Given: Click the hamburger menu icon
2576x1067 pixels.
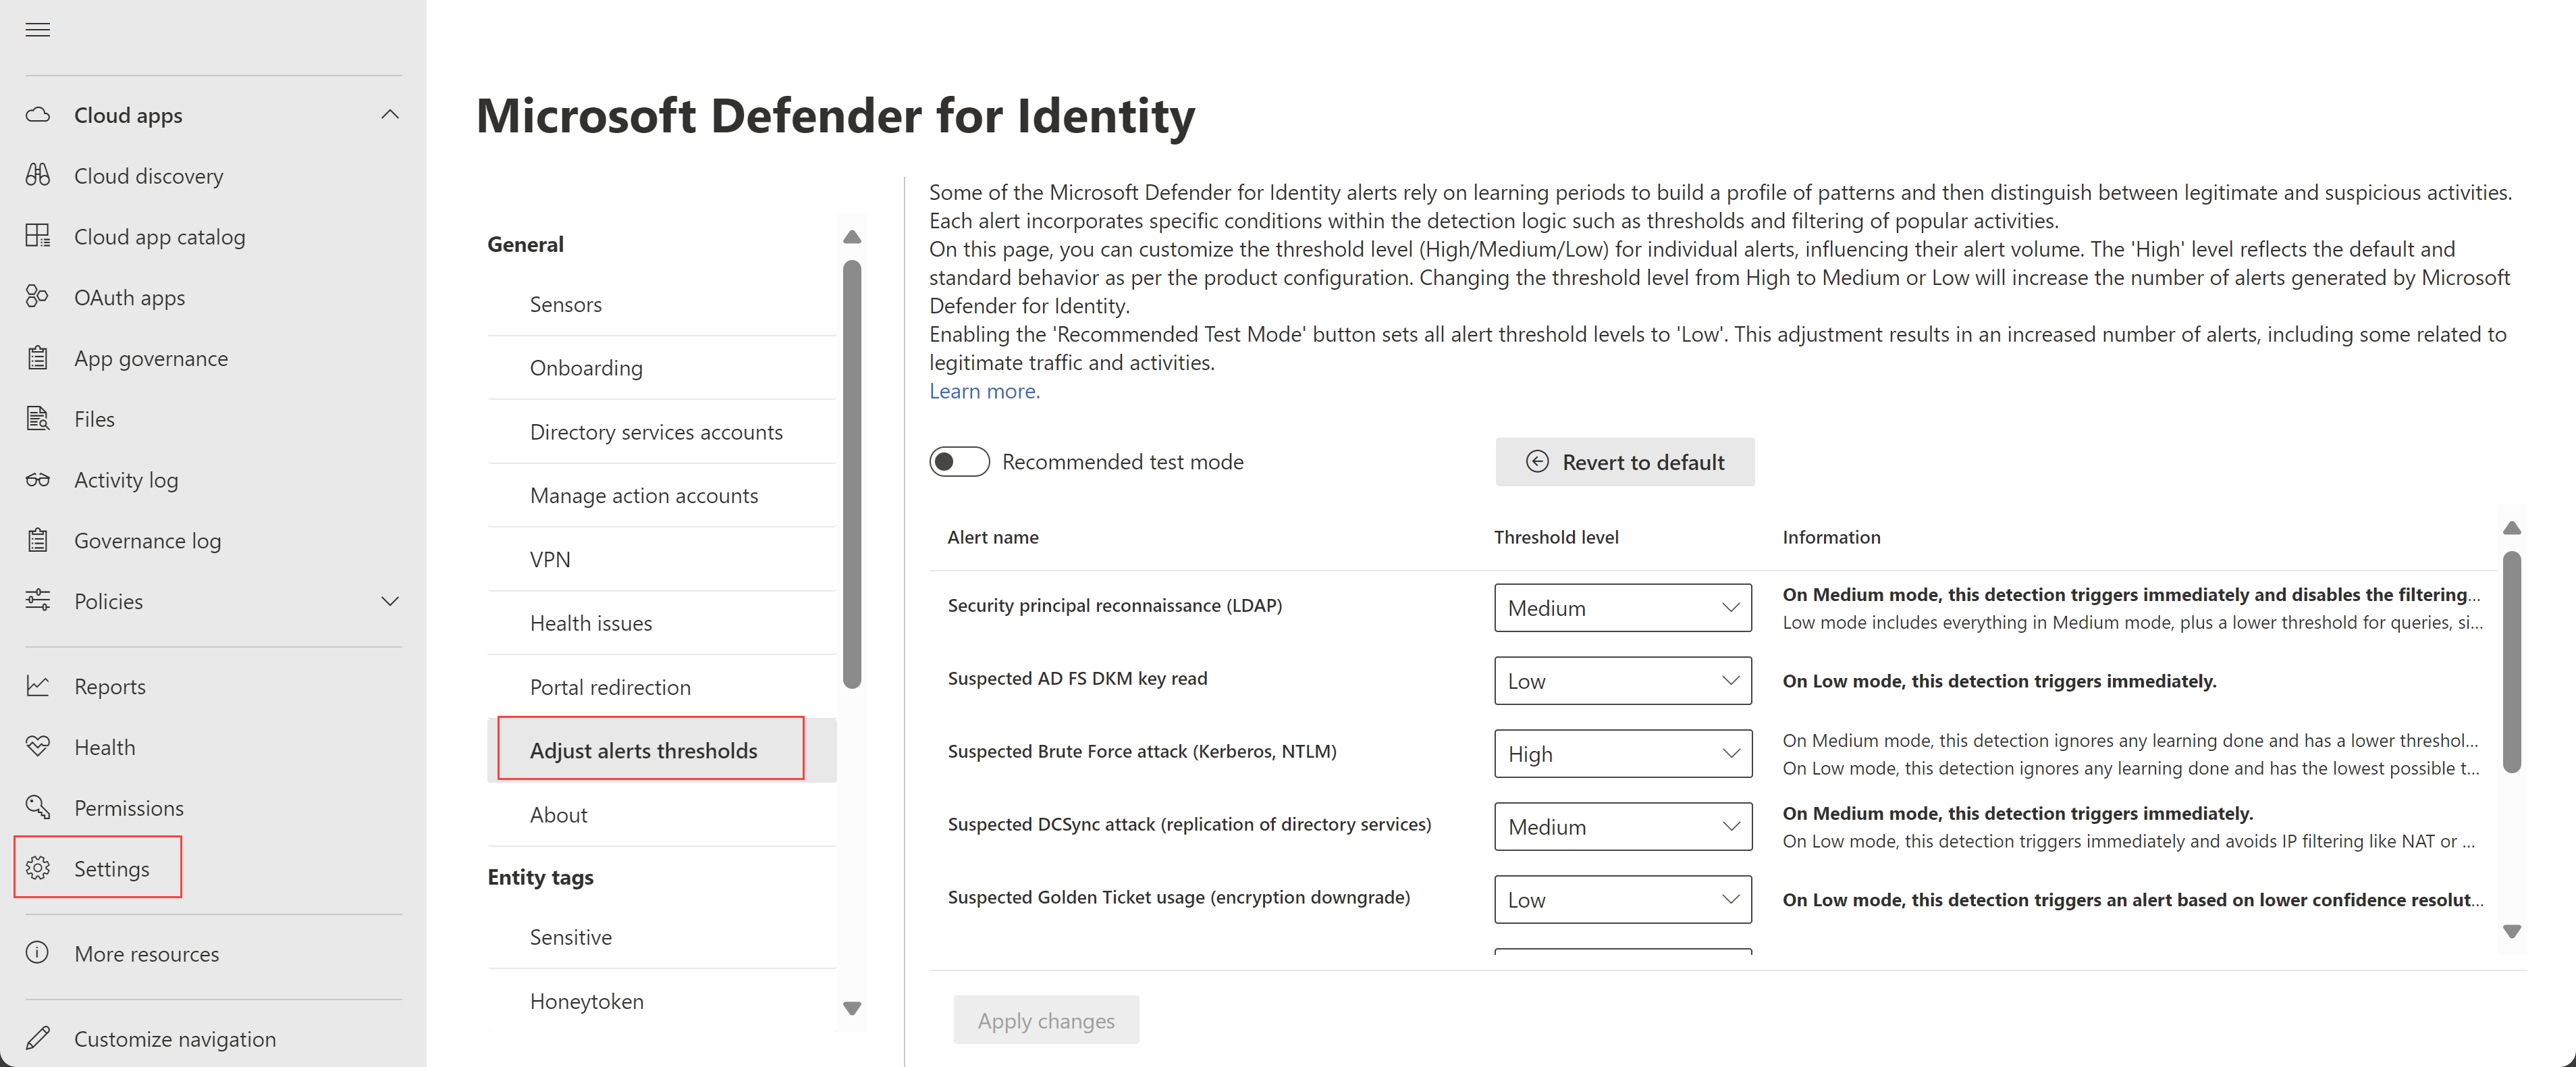Looking at the screenshot, I should click(x=38, y=30).
